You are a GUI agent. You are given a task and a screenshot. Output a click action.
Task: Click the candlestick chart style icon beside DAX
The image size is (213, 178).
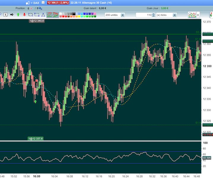coord(28,3)
